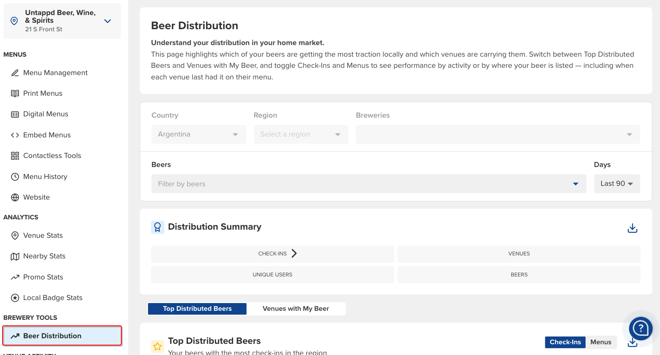
Task: Click the Contactless Tools QR code icon
Action: [x=15, y=156]
